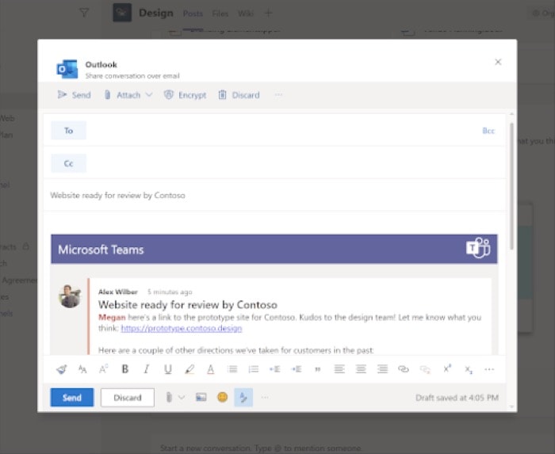The image size is (555, 454).
Task: Align text left
Action: point(339,369)
